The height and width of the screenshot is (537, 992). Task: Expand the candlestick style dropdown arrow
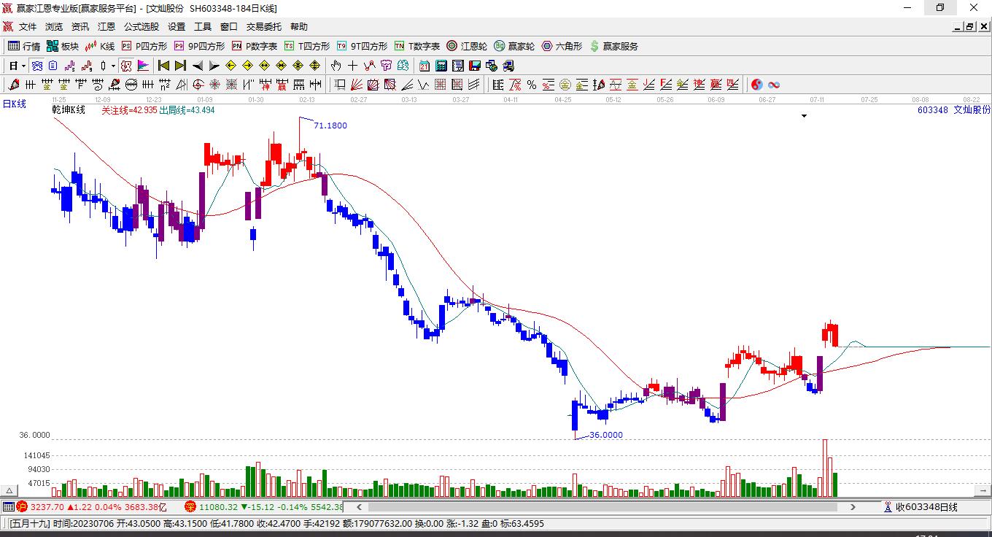[x=113, y=66]
